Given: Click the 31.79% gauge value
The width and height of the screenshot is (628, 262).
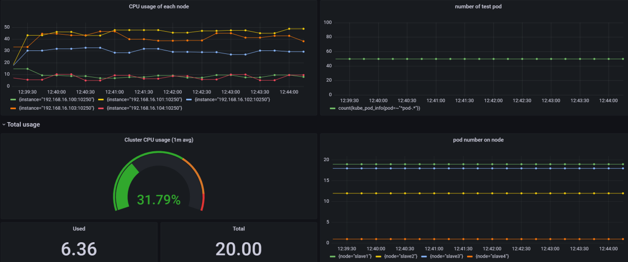Looking at the screenshot, I should click(x=158, y=200).
